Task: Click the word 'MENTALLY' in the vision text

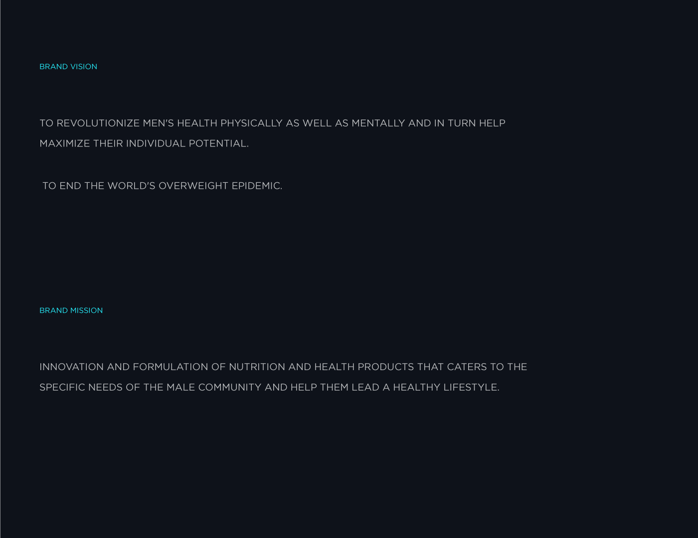Action: coord(378,123)
